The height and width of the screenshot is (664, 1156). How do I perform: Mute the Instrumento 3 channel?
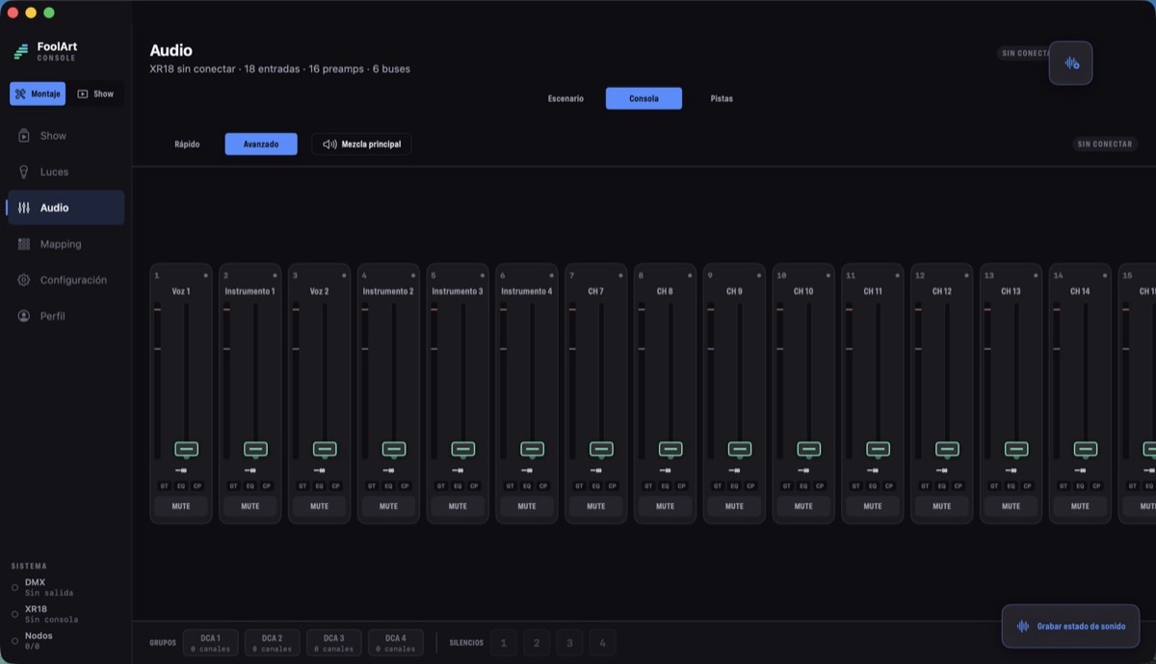click(458, 506)
